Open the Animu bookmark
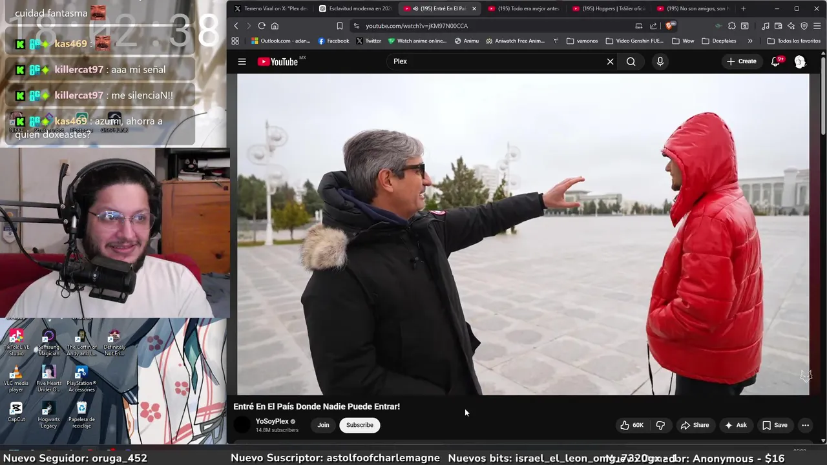Screen dimensions: 827x465 point(466,41)
